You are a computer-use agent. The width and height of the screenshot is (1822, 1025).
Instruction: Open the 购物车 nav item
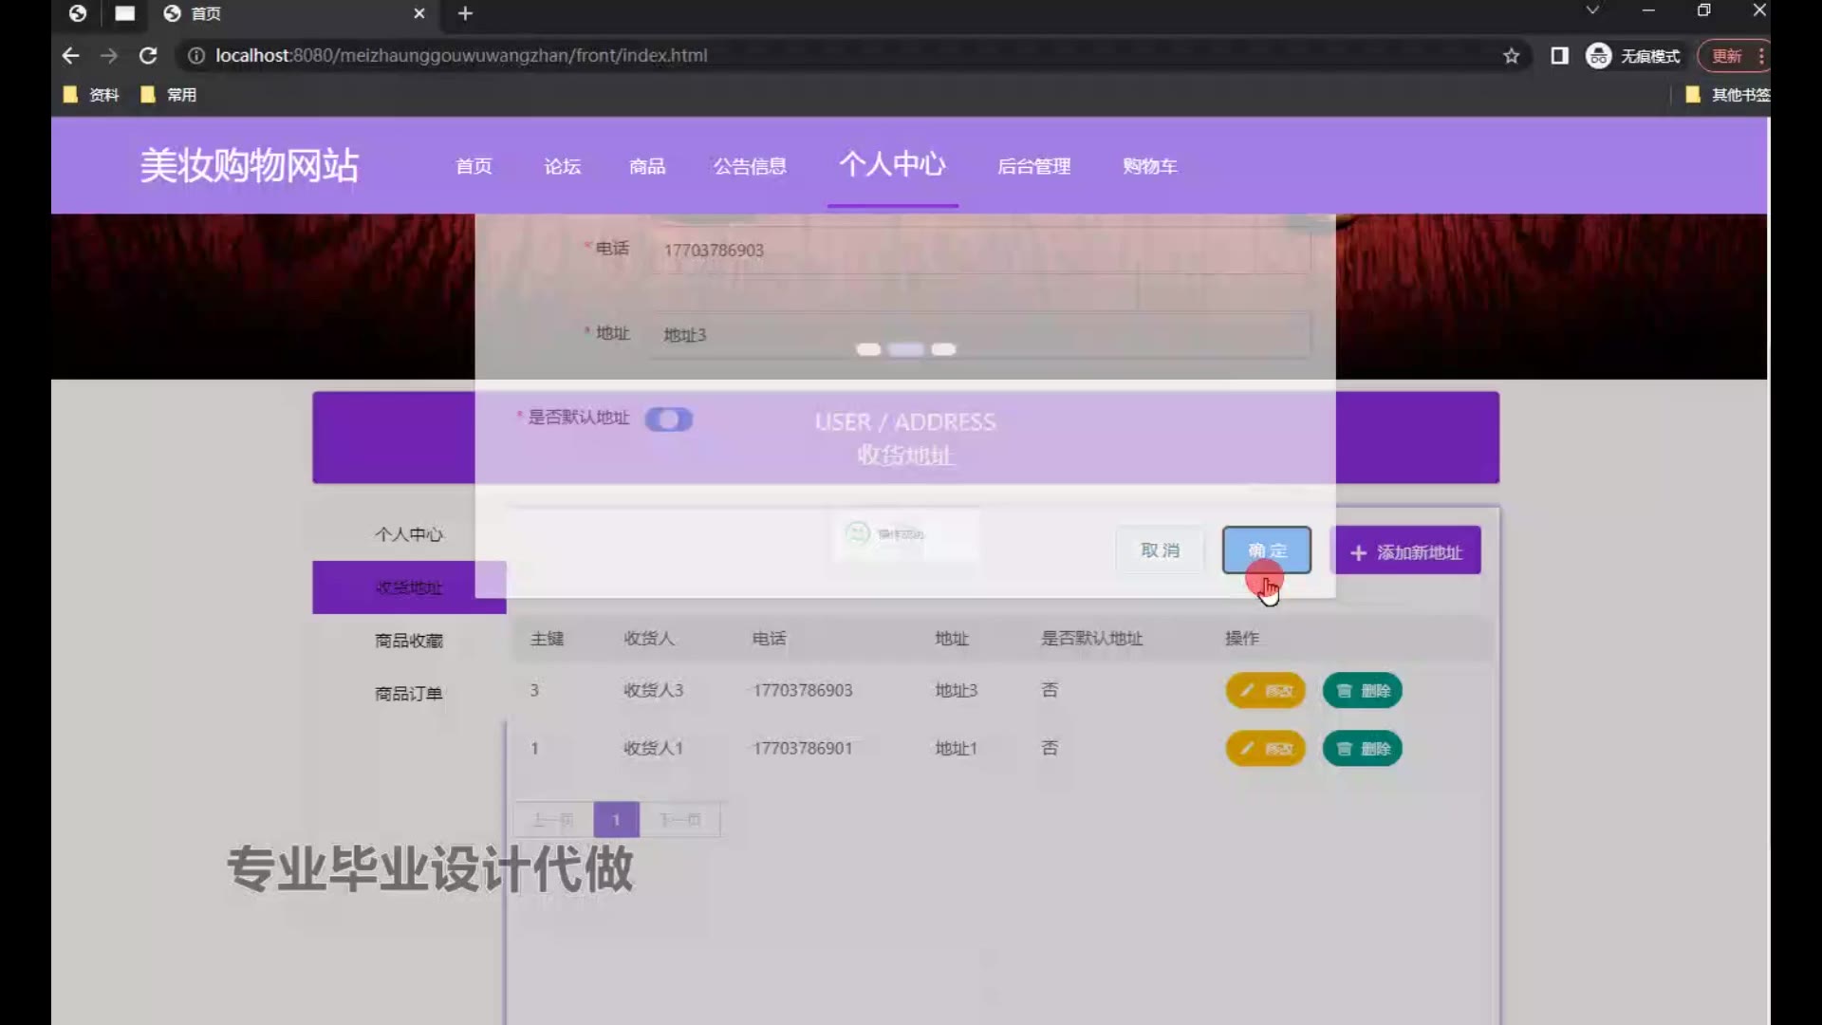[1149, 166]
